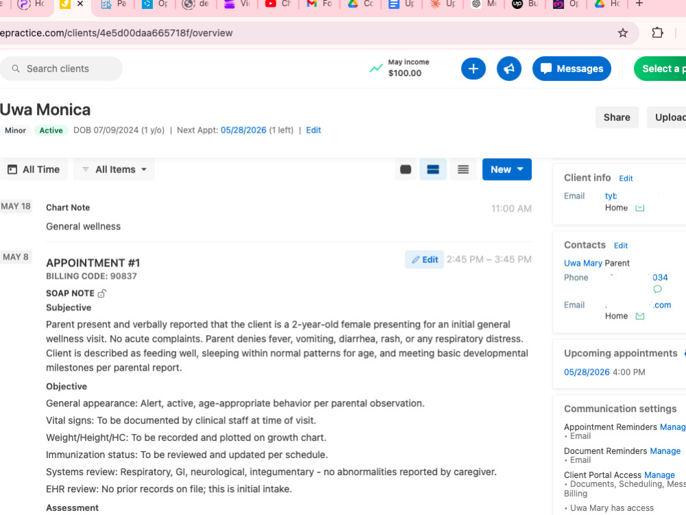This screenshot has width=686, height=515.
Task: Manage Client Portal Access
Action: coord(659,474)
